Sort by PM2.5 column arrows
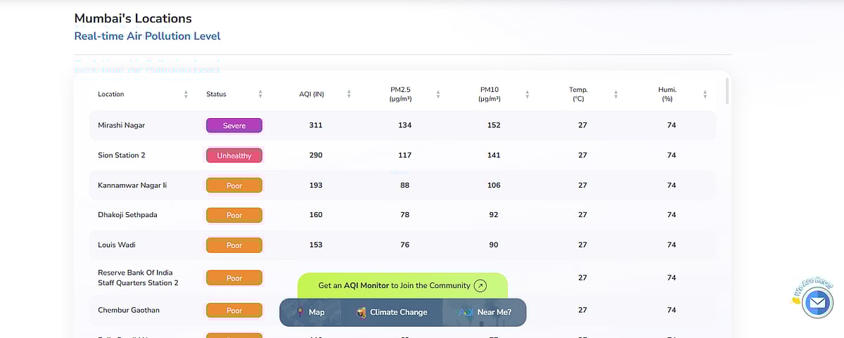The width and height of the screenshot is (844, 338). [x=437, y=94]
